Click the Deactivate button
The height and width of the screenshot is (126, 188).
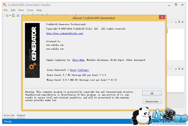(x=152, y=101)
